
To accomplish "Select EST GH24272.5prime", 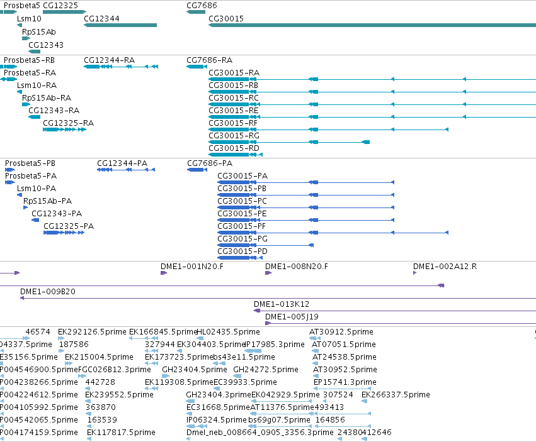I will [266, 370].
